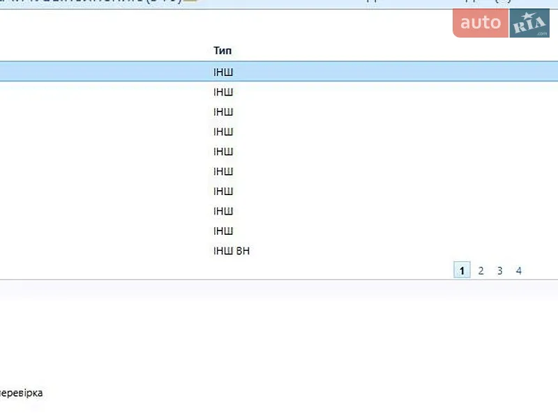Select the sixth ІНШ row in table

point(279,171)
